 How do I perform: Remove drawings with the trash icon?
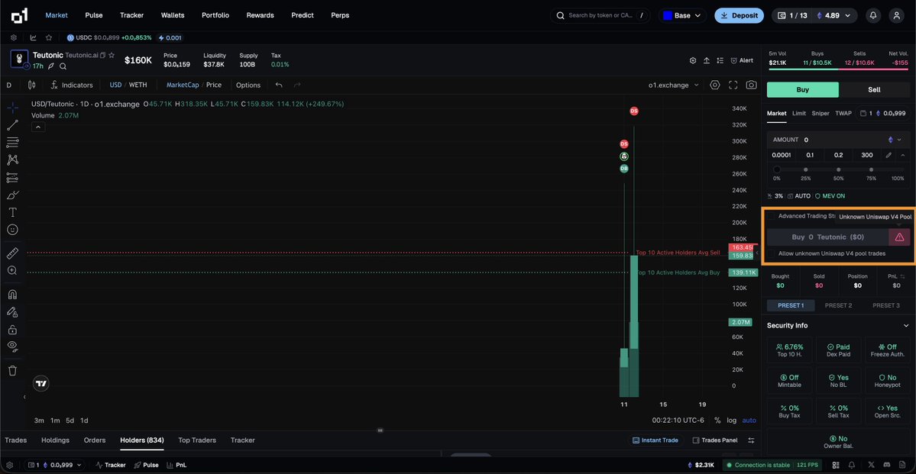12,371
